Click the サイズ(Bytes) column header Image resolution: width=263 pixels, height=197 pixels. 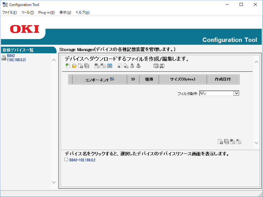pyautogui.click(x=183, y=79)
